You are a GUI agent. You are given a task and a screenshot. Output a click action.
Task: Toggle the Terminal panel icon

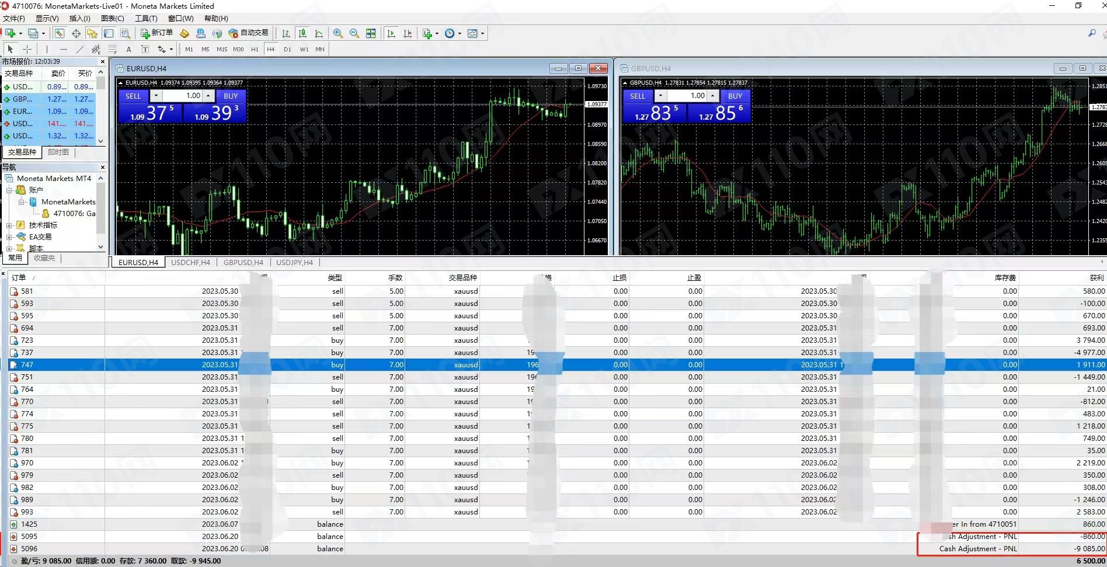coord(109,33)
